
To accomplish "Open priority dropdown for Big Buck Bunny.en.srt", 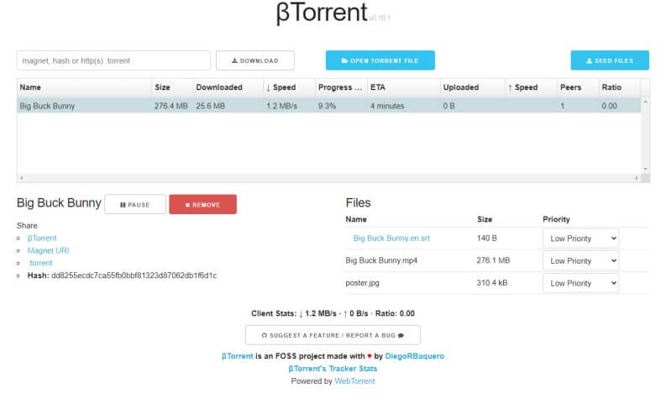I will point(580,239).
